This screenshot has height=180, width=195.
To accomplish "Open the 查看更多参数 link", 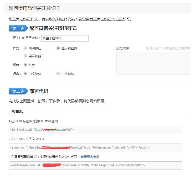I will pyautogui.click(x=90, y=157).
